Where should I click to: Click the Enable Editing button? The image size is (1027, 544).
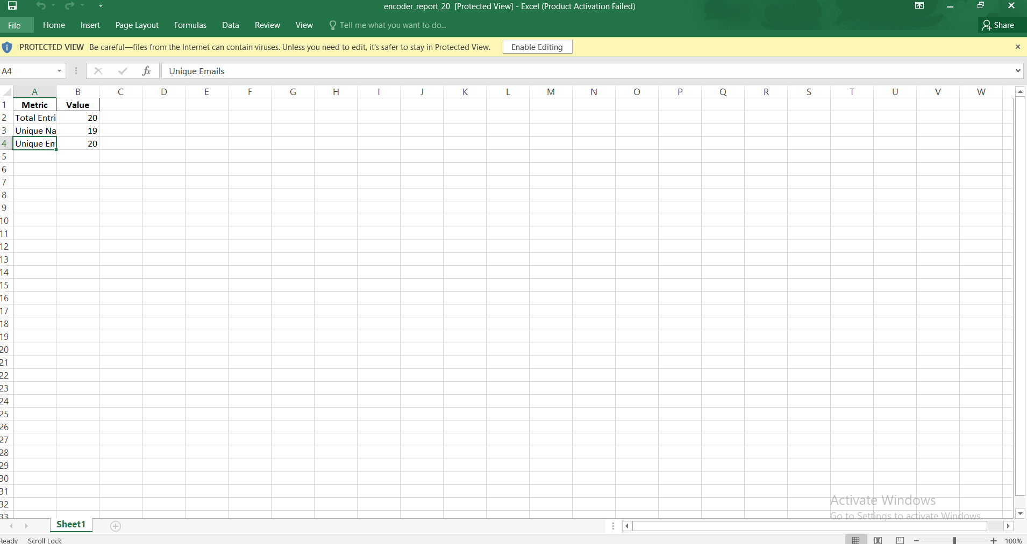tap(537, 47)
